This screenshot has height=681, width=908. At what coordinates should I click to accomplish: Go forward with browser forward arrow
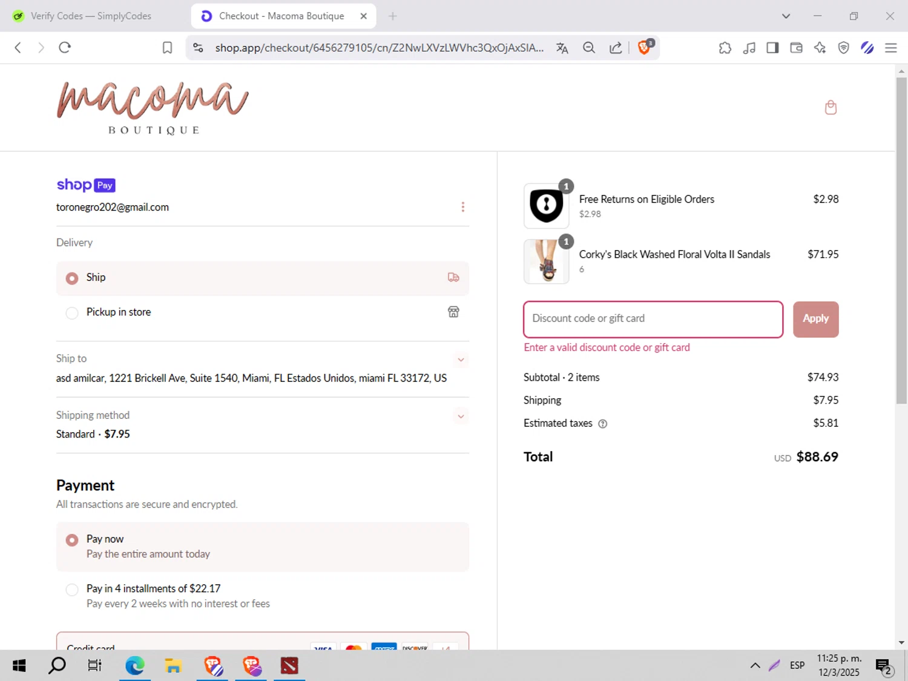[x=41, y=48]
